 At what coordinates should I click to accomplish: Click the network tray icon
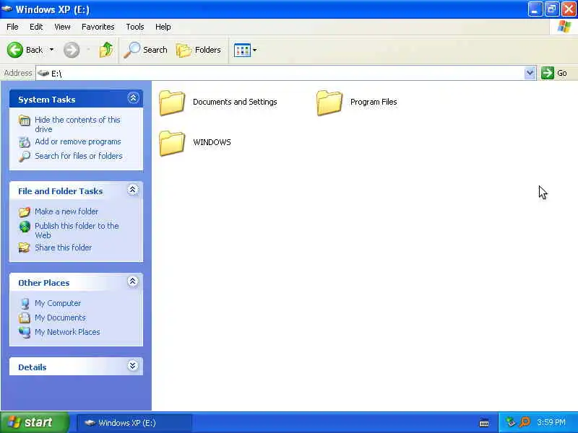[511, 422]
